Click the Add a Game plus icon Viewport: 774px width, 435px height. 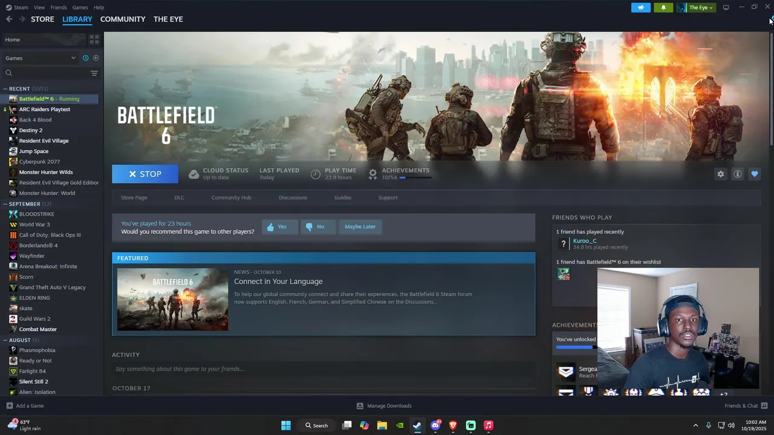click(9, 406)
